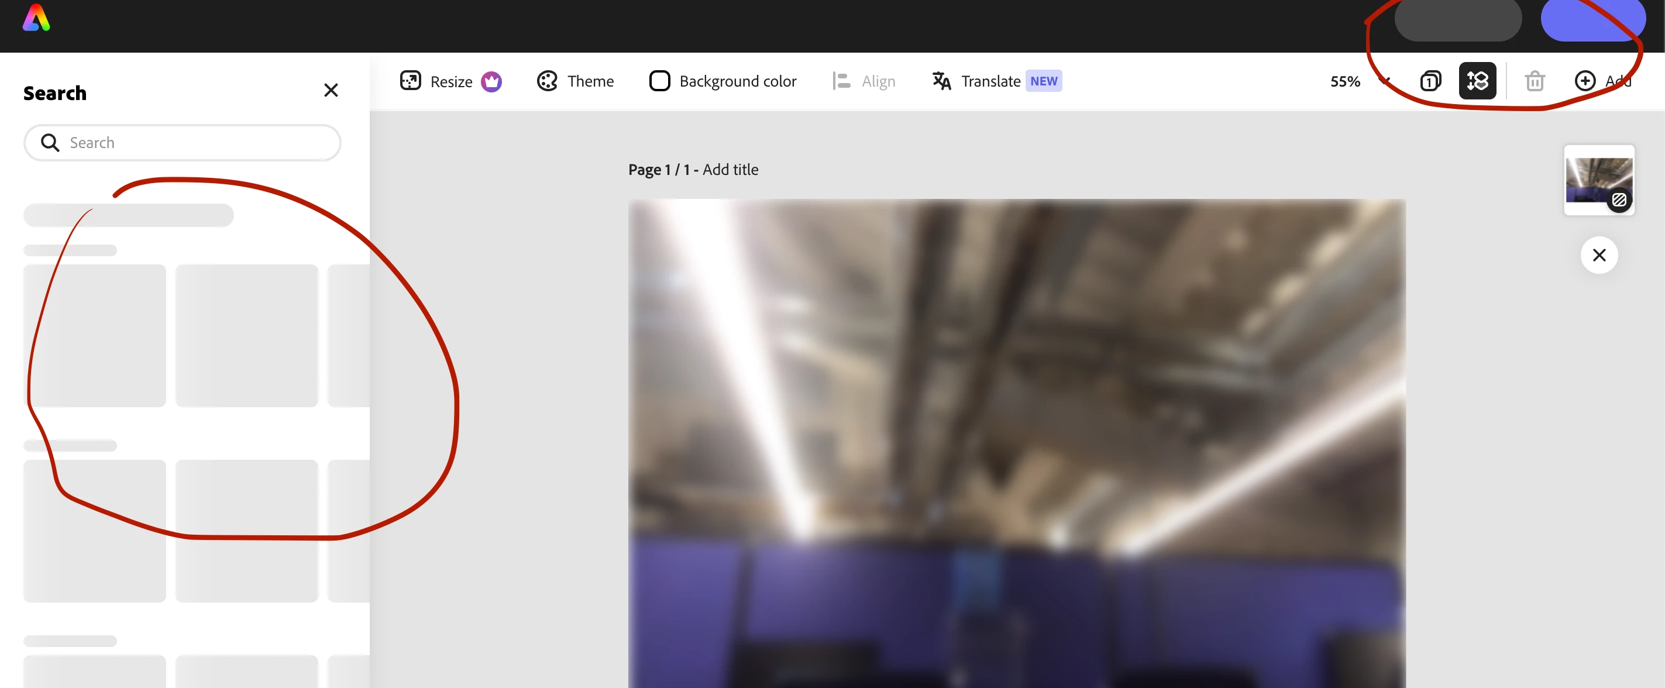This screenshot has height=688, width=1665.
Task: Open the 55% zoom dropdown
Action: click(1345, 81)
